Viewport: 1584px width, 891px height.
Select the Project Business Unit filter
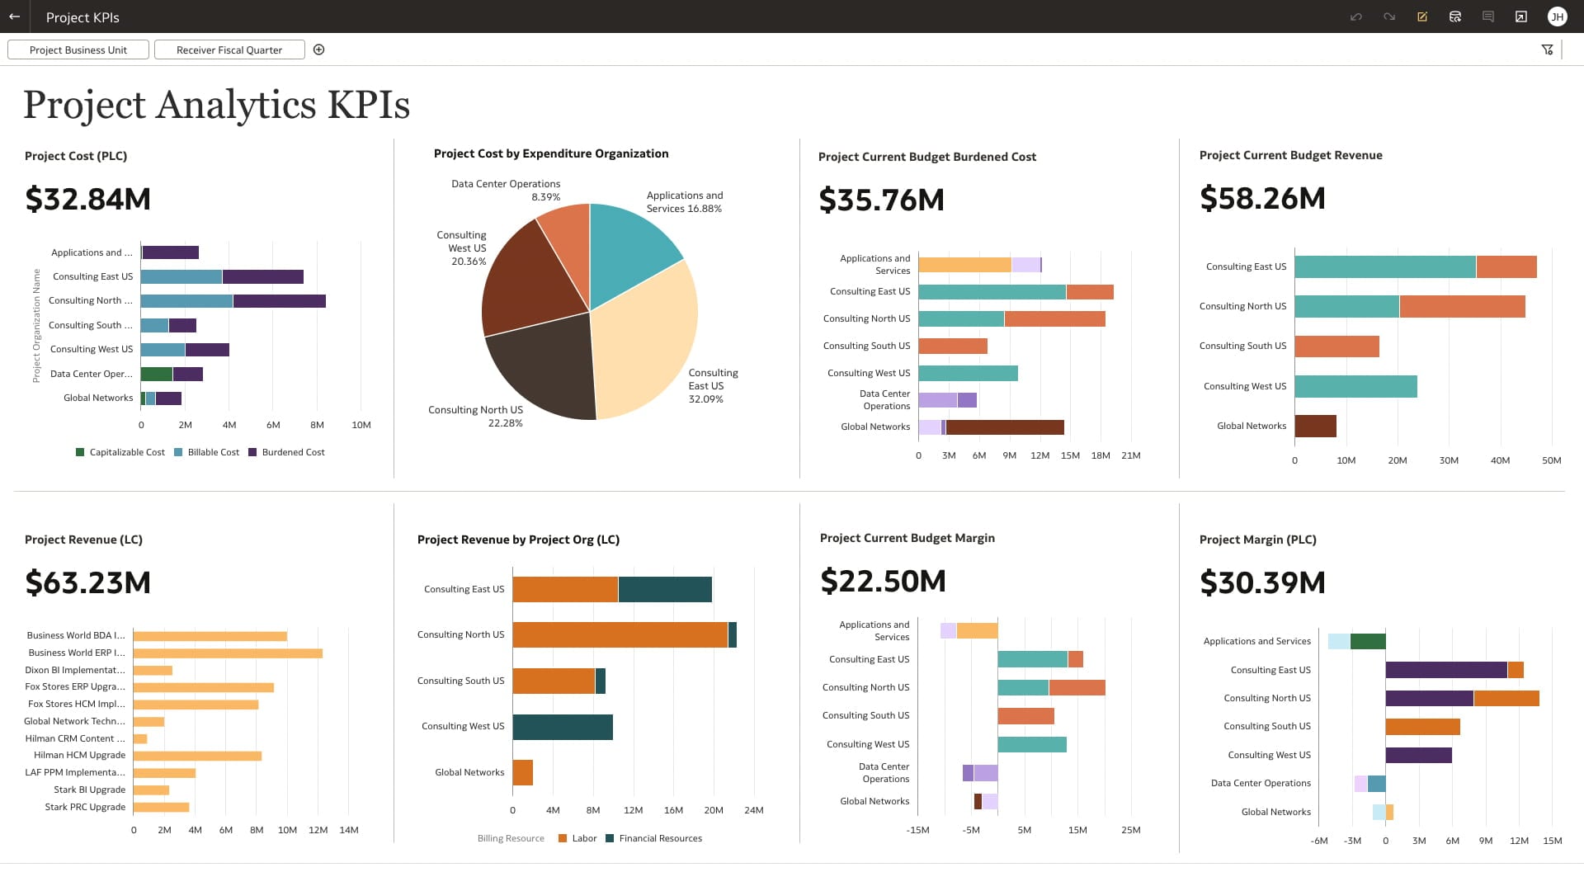(78, 49)
